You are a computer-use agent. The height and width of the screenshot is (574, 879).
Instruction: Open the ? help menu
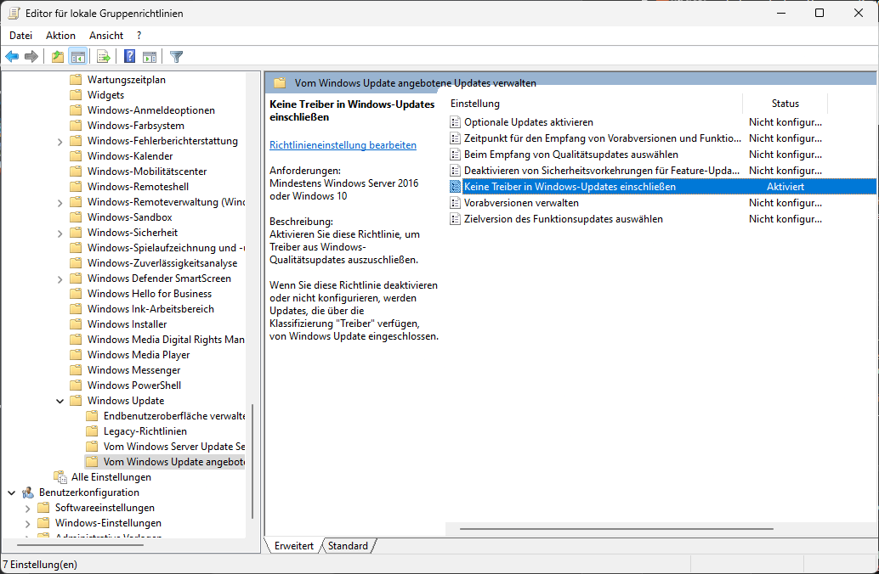139,36
